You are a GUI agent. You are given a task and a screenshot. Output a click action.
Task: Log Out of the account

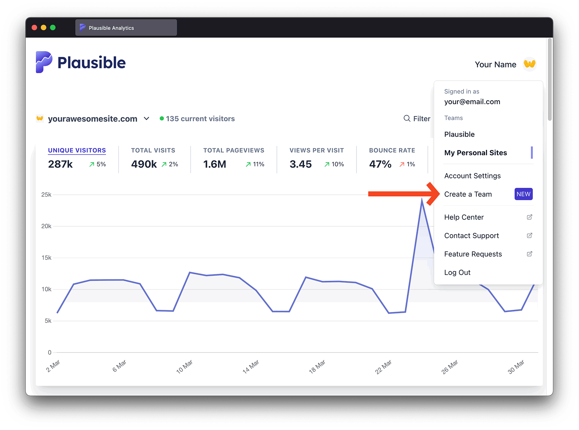457,273
